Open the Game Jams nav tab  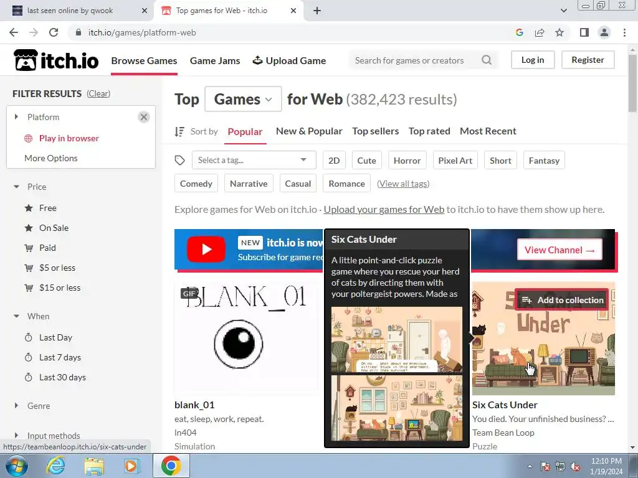pyautogui.click(x=215, y=60)
